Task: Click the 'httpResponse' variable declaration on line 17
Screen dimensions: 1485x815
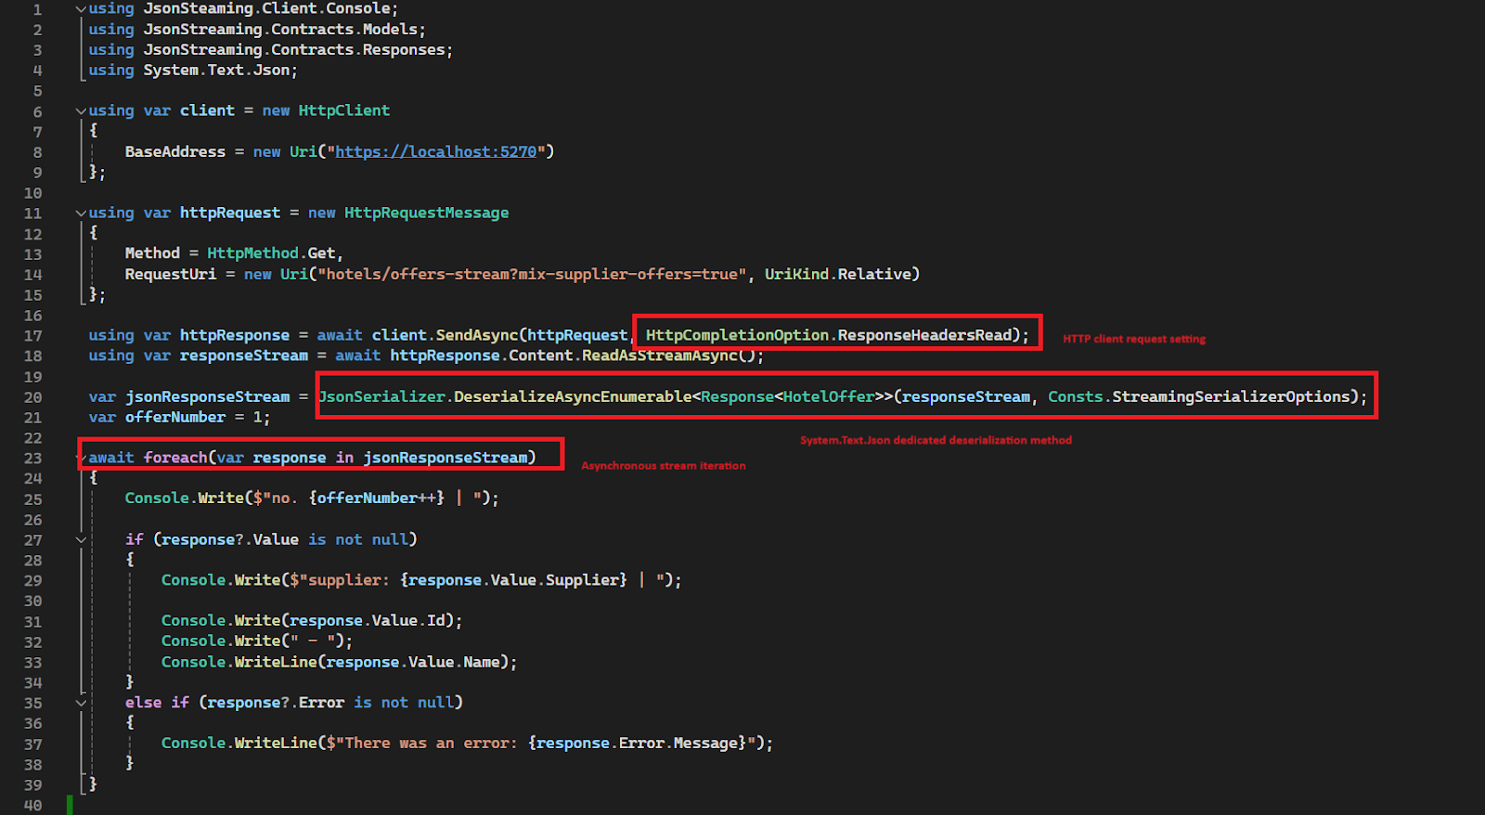Action: tap(235, 335)
